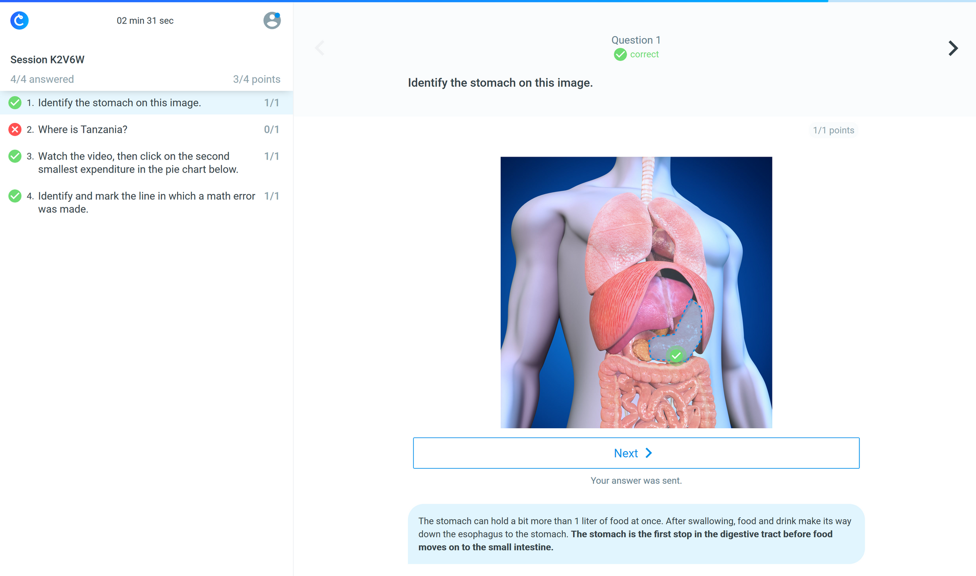Click green check beside math error question
Viewport: 976px width, 576px height.
(15, 196)
